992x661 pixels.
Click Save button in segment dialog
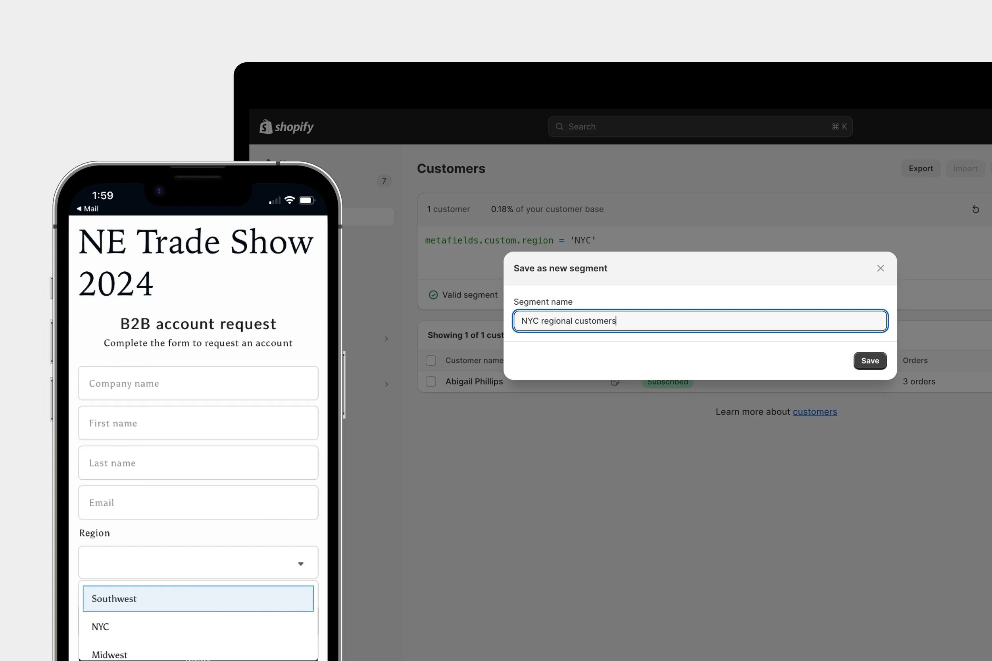coord(869,360)
